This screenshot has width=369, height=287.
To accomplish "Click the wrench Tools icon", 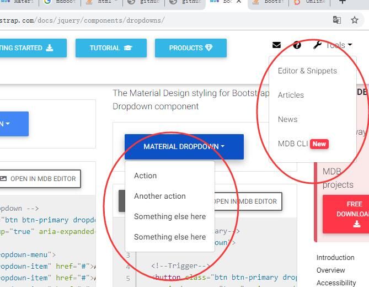I will coord(317,45).
